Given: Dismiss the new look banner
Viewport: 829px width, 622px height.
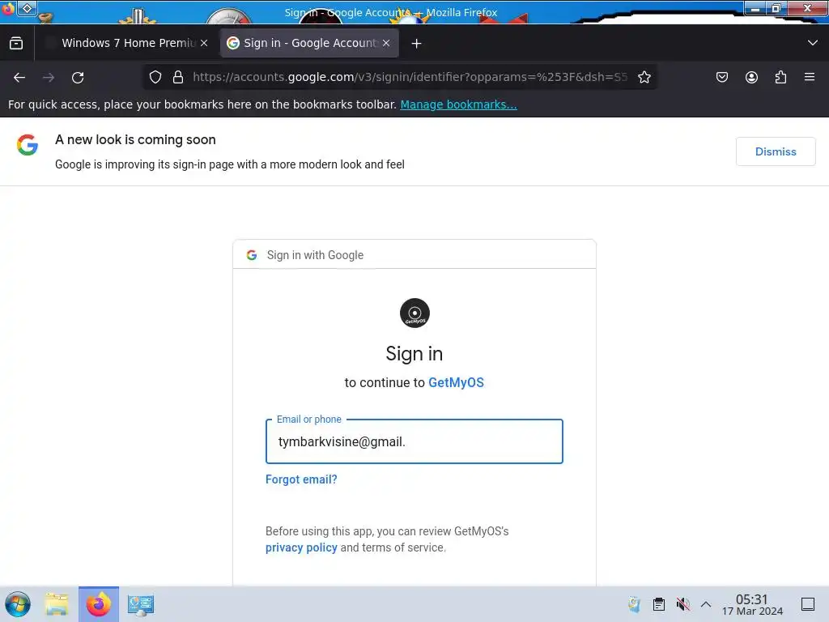Looking at the screenshot, I should pos(776,151).
